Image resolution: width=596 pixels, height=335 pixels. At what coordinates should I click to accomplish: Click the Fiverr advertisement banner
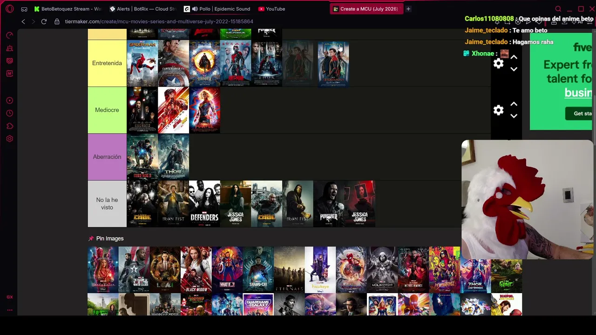coord(561,81)
